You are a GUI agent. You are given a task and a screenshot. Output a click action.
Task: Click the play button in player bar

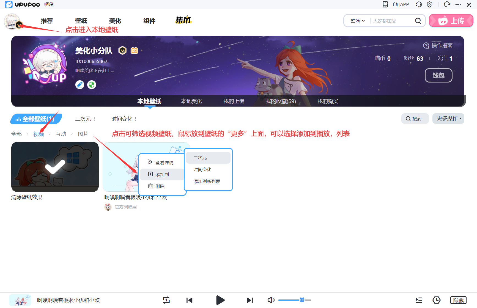coord(220,300)
